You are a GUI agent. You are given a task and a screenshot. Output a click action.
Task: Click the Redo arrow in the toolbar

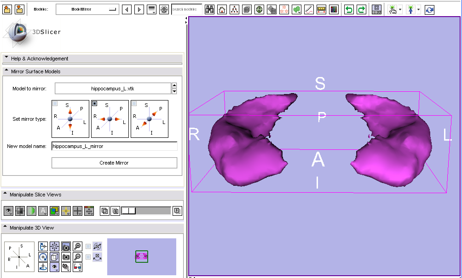[x=362, y=9]
